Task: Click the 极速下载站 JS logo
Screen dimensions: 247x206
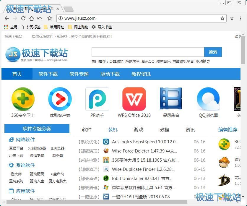Action: click(37, 54)
